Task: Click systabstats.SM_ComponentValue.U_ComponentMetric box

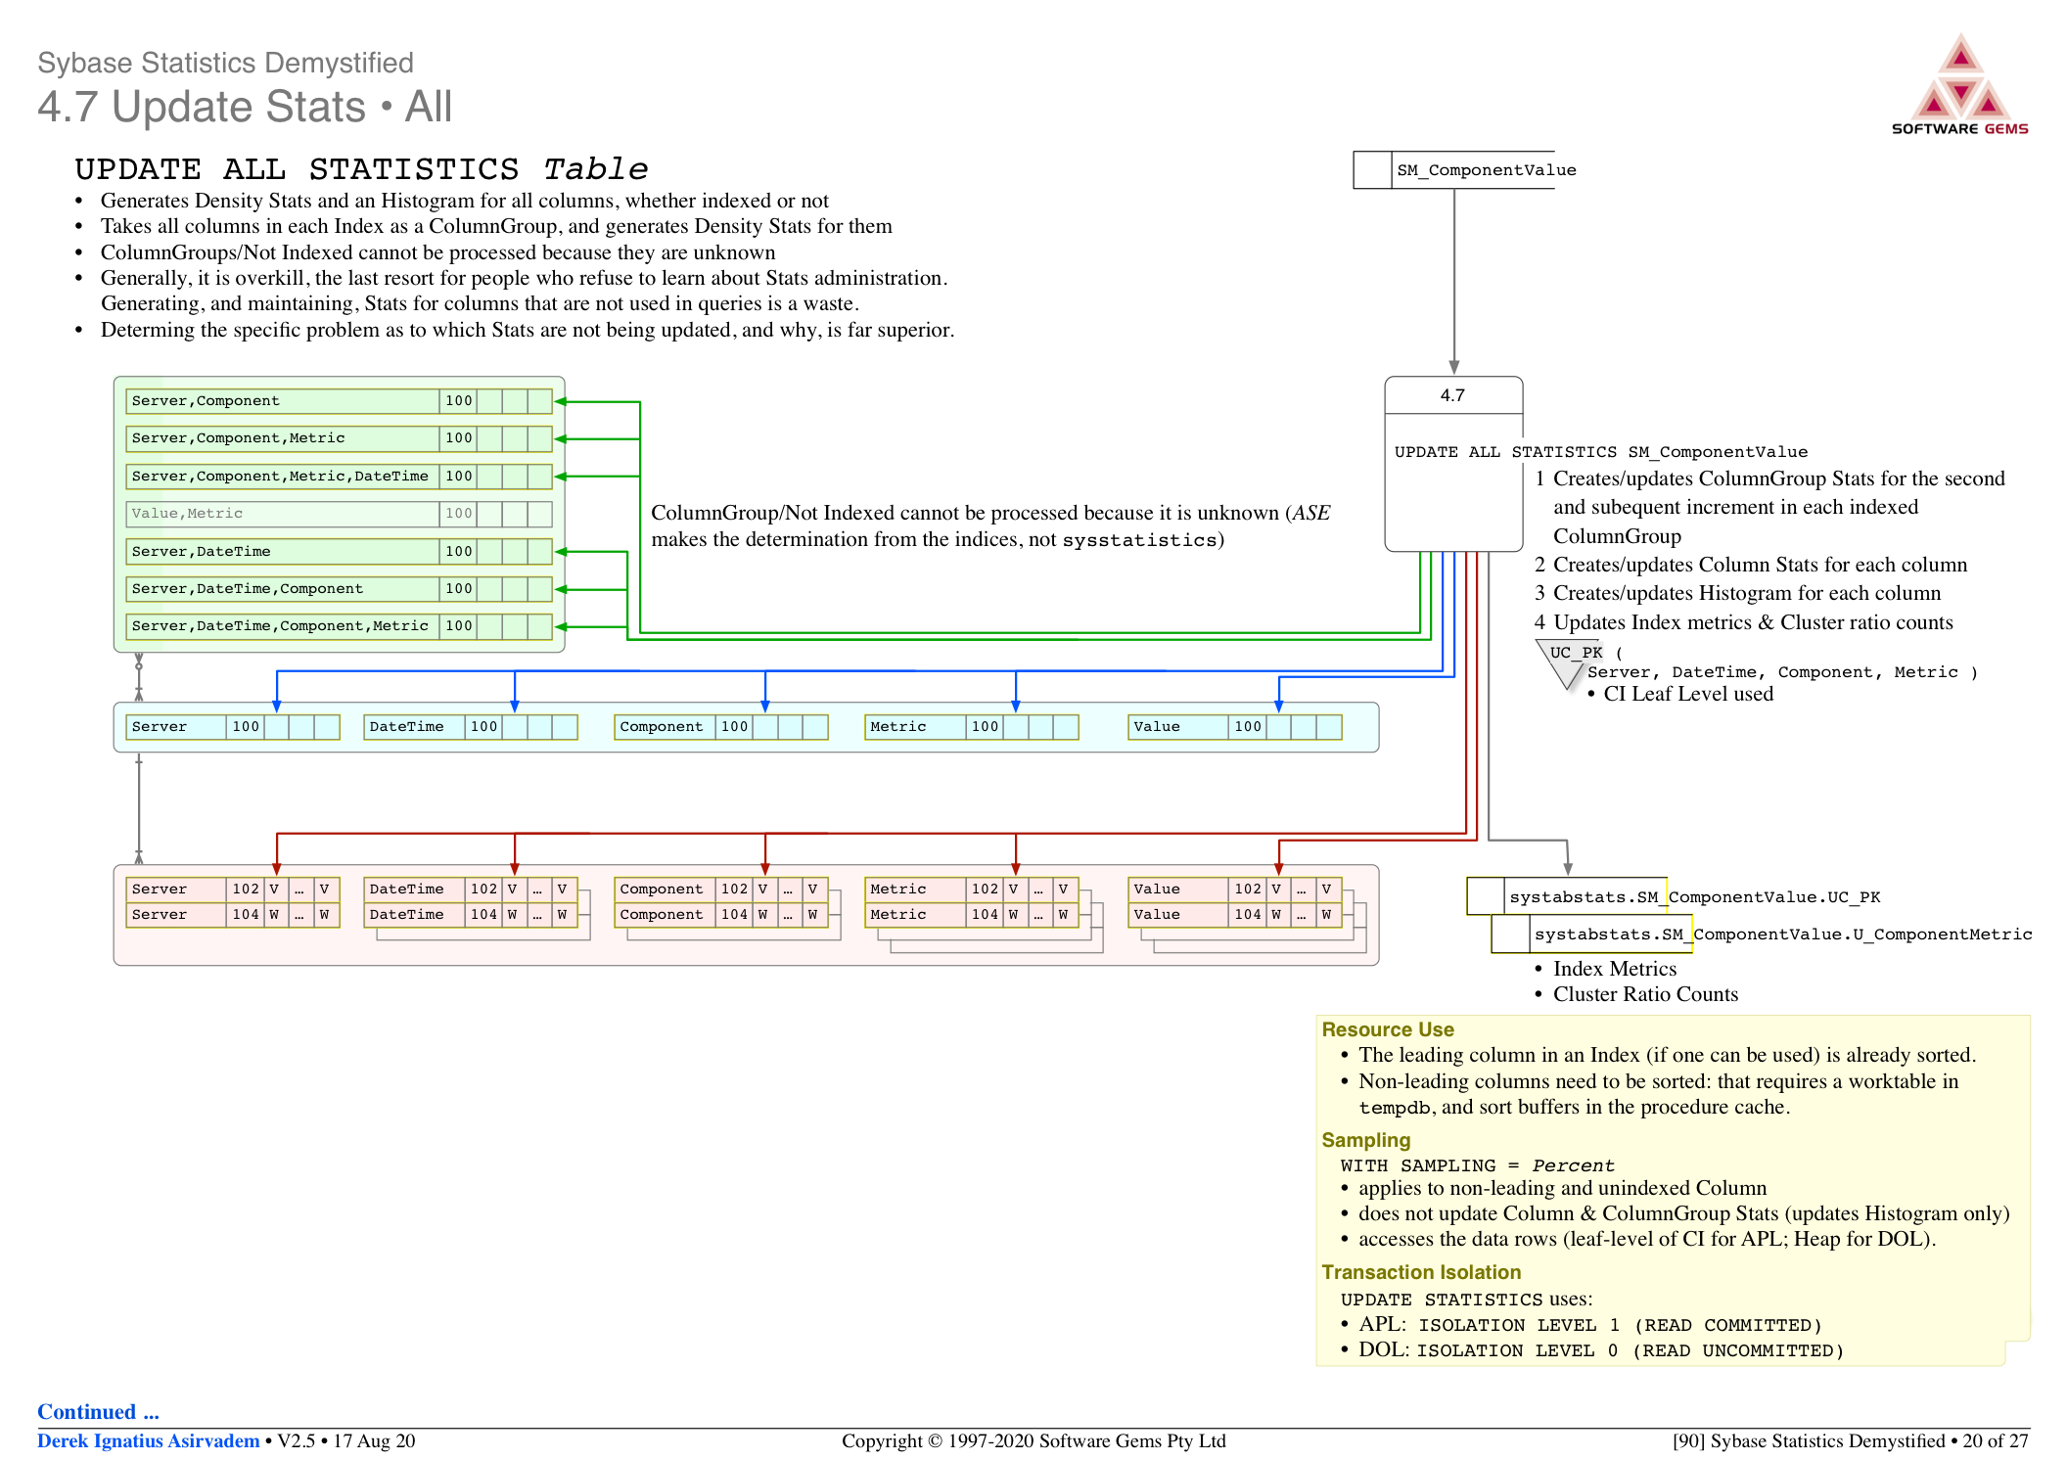Action: (1762, 935)
